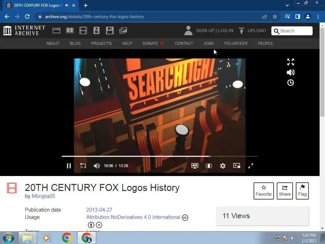Toggle theater mode expand arrows icon

point(291,62)
